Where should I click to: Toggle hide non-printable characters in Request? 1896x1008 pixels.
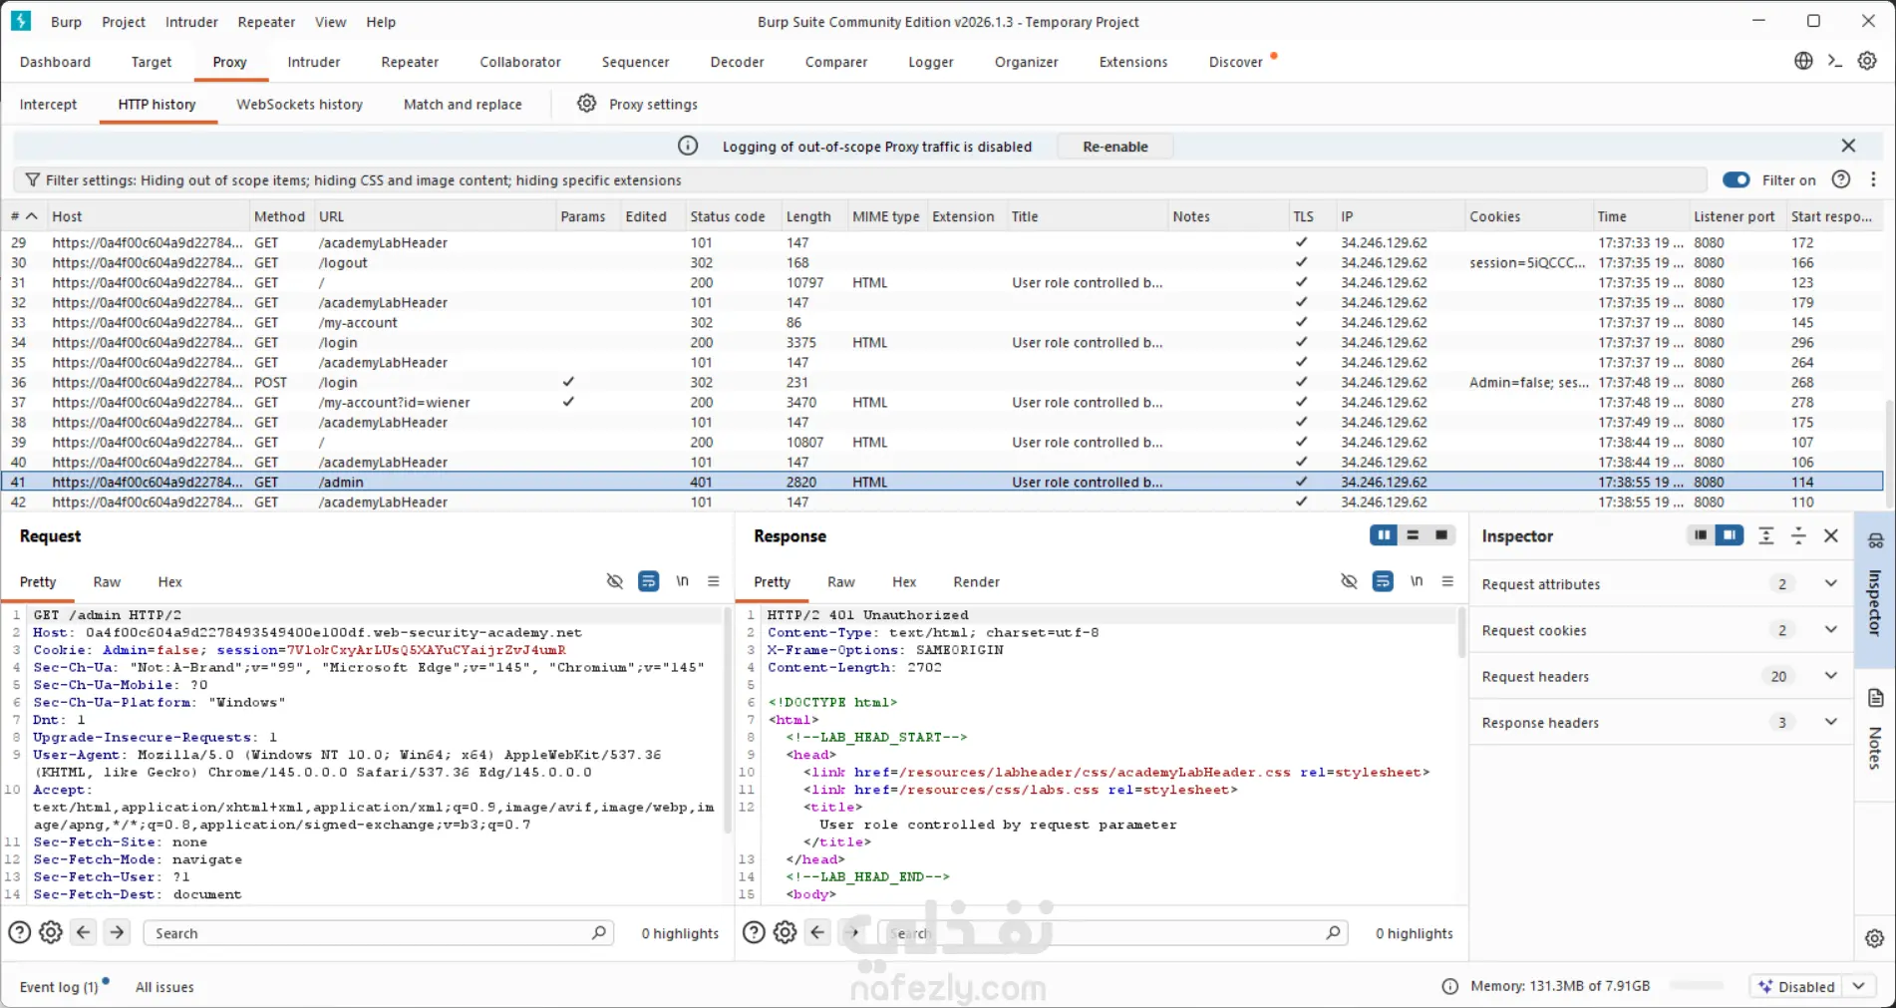615,581
